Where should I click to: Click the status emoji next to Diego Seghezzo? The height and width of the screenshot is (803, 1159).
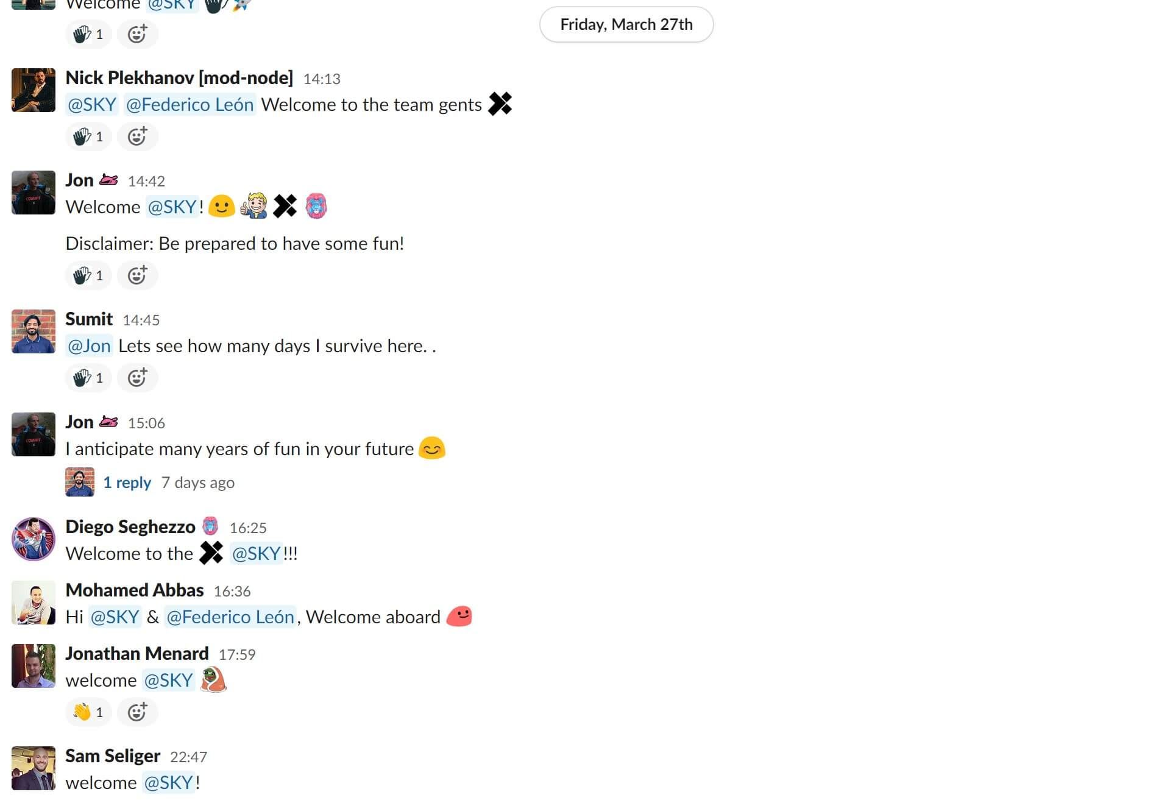click(210, 526)
